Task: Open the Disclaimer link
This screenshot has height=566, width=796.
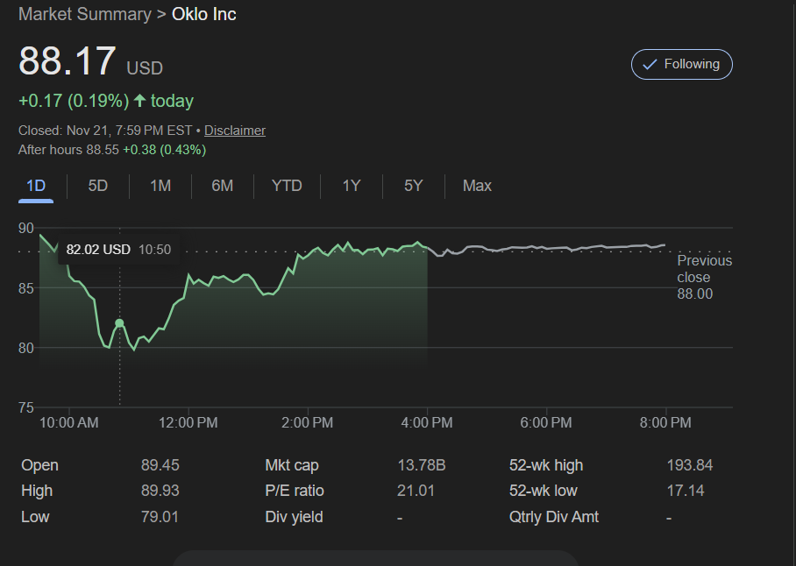Action: pos(235,130)
